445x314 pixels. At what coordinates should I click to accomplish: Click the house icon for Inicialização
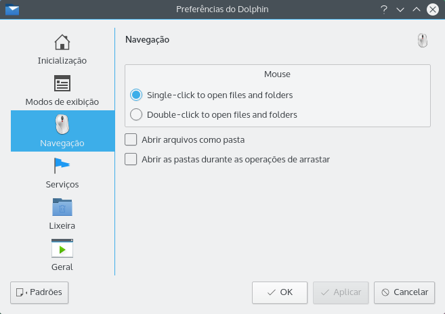tap(62, 42)
